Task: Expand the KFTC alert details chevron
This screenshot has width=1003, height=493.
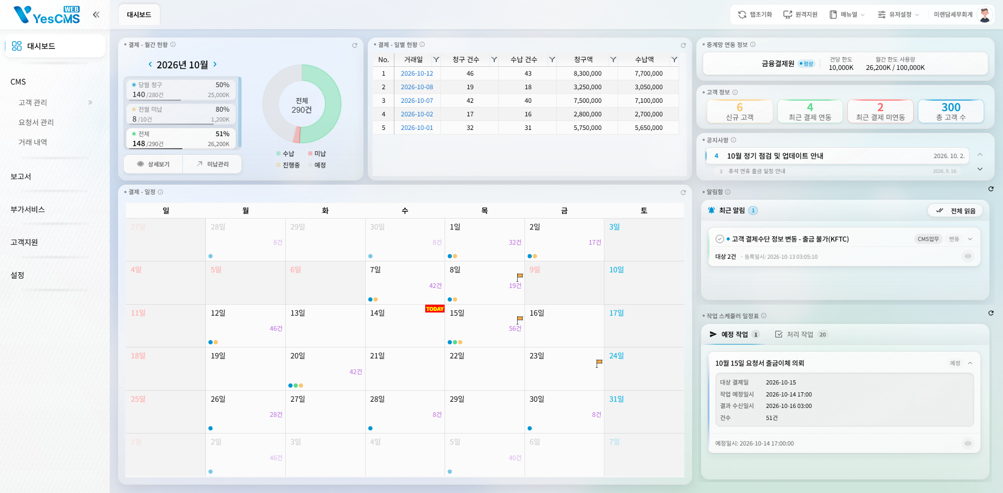Action: [x=970, y=239]
